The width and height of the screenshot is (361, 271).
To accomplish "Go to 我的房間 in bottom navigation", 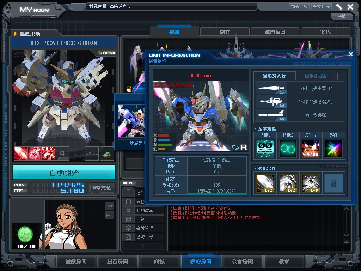I will pos(201,261).
